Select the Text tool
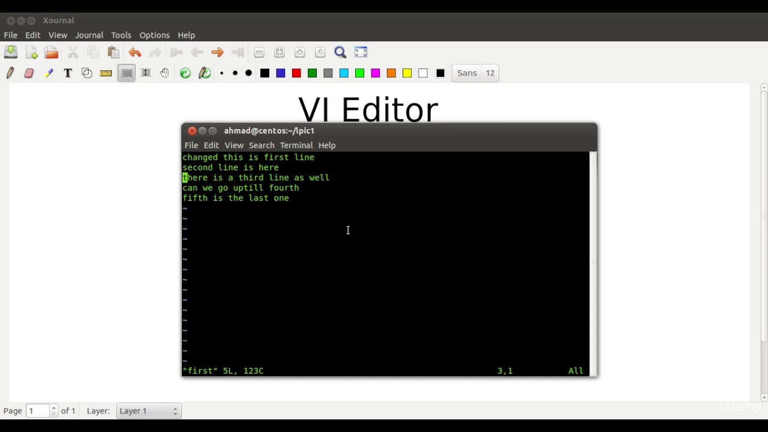 tap(68, 73)
